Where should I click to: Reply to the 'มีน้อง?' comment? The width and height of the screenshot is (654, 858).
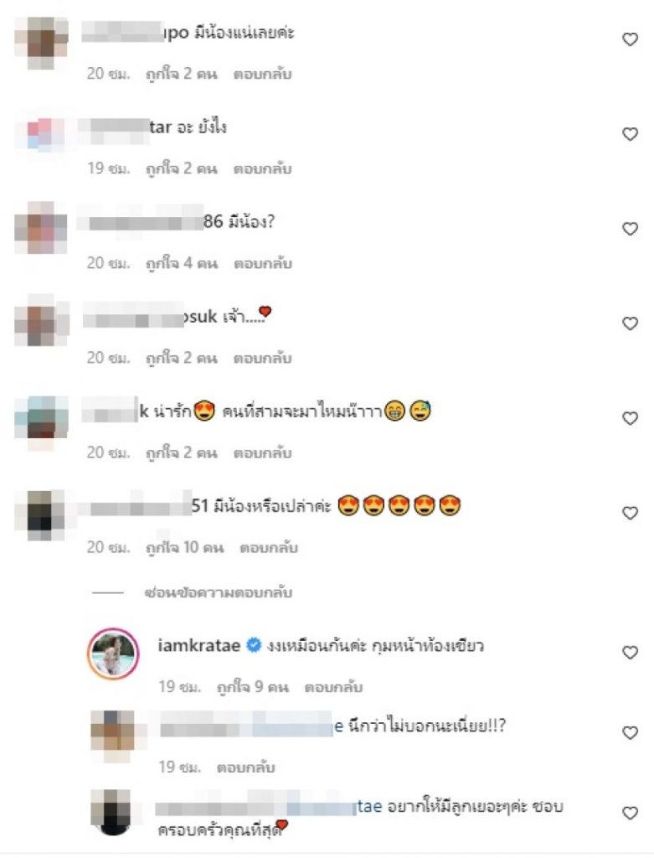(262, 263)
